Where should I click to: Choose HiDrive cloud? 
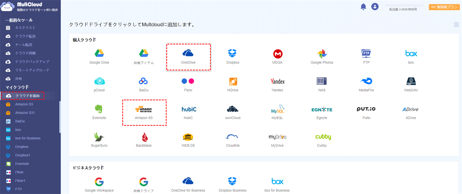(x=233, y=84)
